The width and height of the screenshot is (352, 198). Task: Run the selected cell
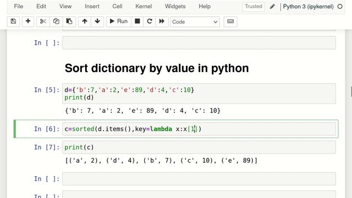(119, 21)
